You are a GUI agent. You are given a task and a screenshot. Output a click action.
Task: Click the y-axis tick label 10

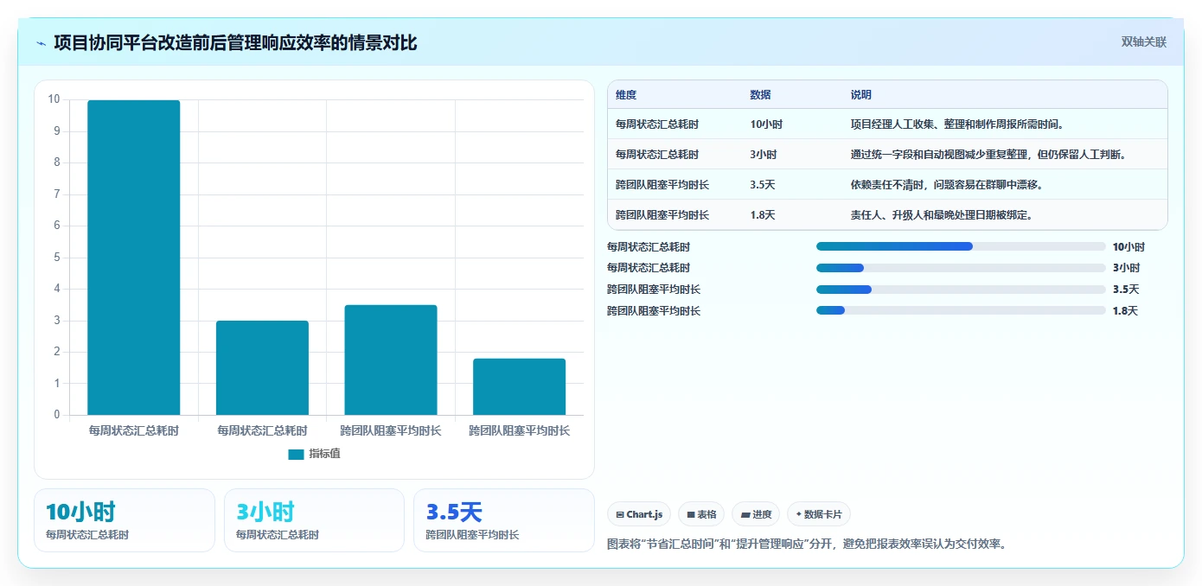54,99
